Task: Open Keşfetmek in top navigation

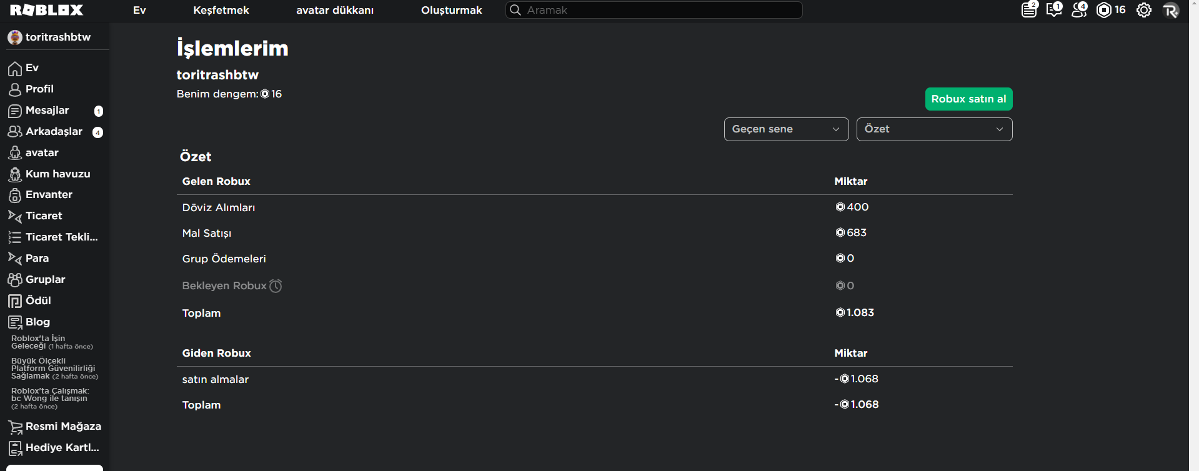Action: [221, 10]
